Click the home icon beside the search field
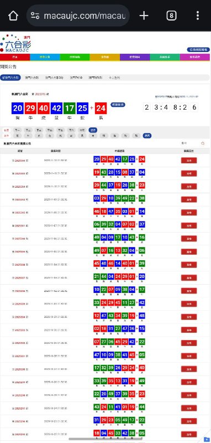This screenshot has width=211, height=443. coord(203,143)
